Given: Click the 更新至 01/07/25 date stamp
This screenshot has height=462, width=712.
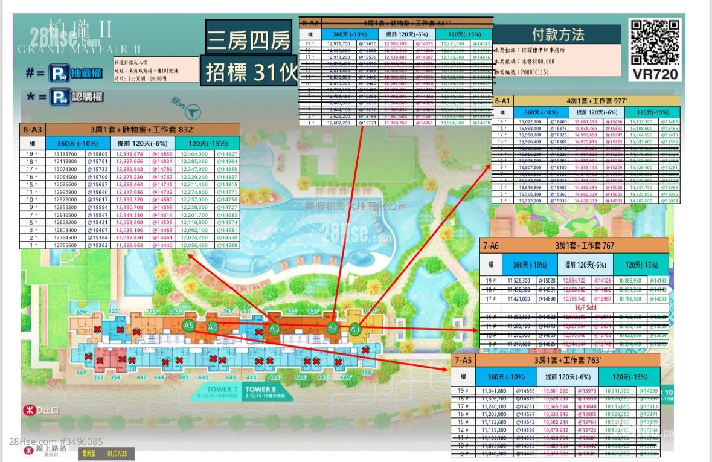Looking at the screenshot, I should click(105, 454).
